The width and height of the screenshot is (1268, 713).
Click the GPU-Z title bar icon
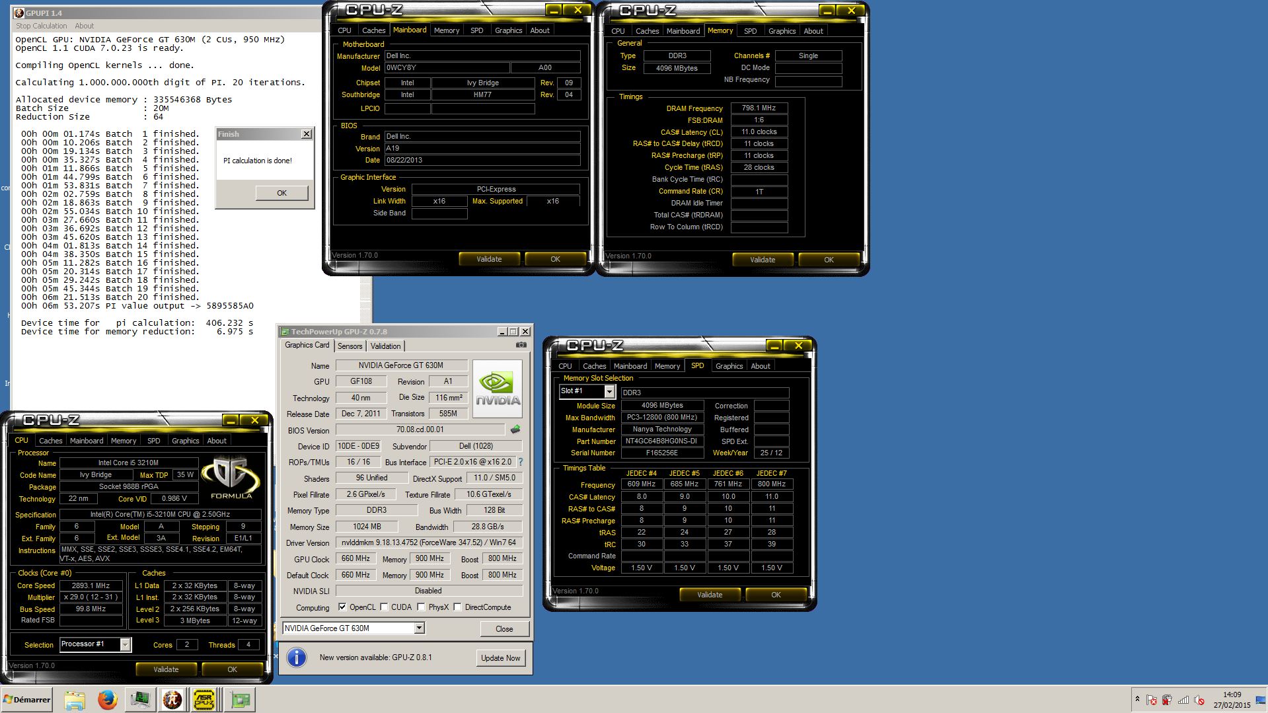285,332
